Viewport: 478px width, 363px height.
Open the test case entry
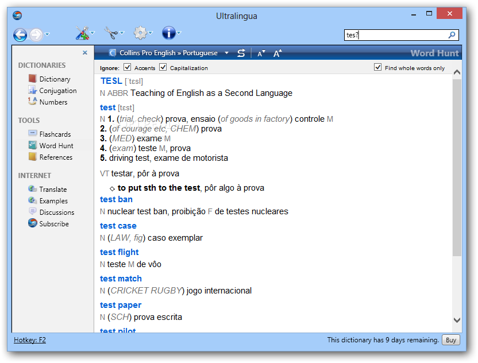tap(118, 226)
